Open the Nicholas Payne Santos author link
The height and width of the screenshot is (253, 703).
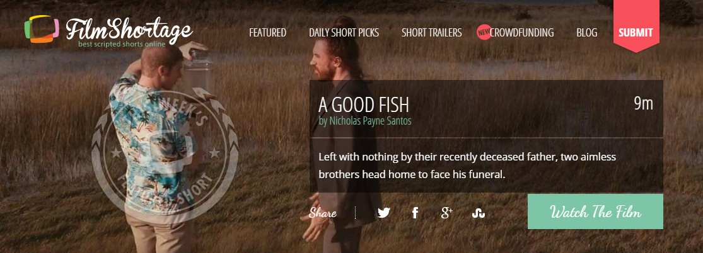coord(365,120)
